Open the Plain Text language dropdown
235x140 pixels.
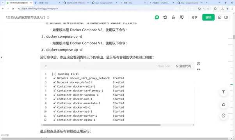(x=164, y=66)
